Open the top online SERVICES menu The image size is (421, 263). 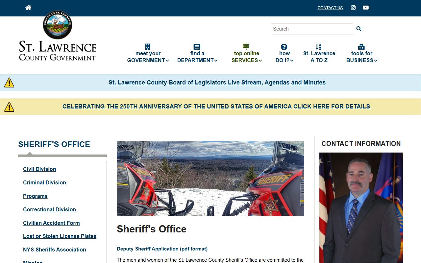(247, 57)
